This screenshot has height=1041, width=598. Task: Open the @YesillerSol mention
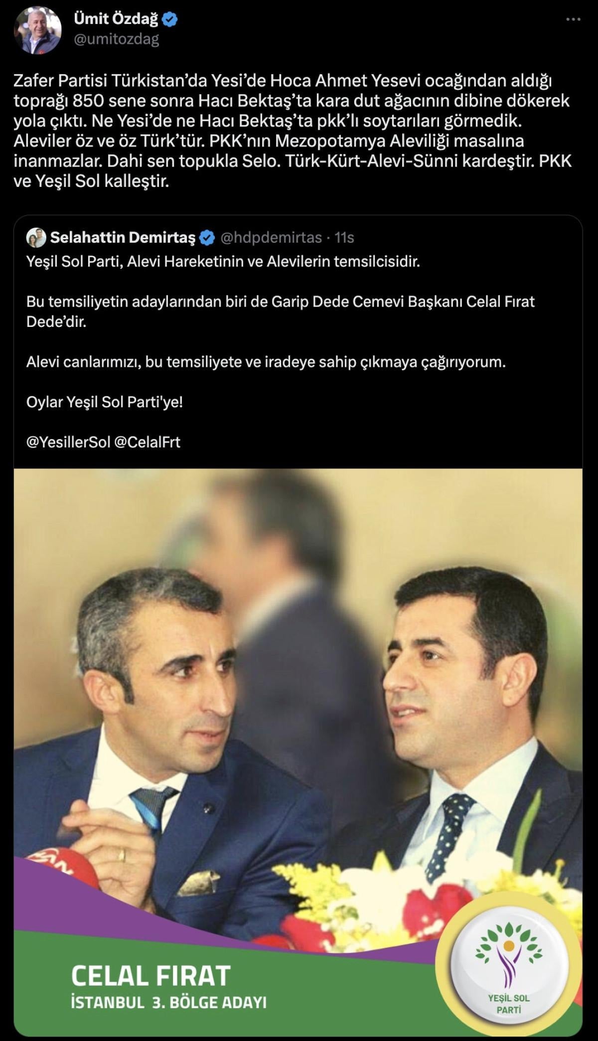click(x=68, y=442)
